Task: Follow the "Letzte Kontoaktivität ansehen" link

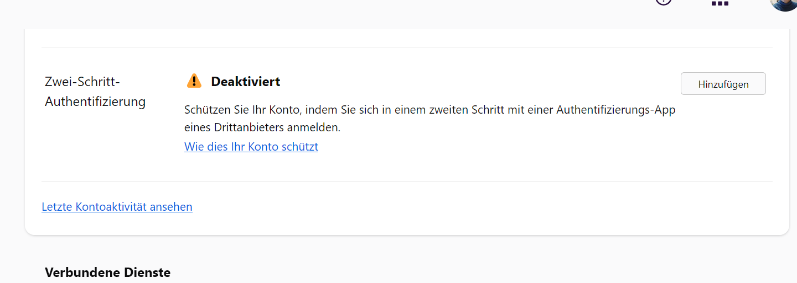Action: tap(117, 207)
